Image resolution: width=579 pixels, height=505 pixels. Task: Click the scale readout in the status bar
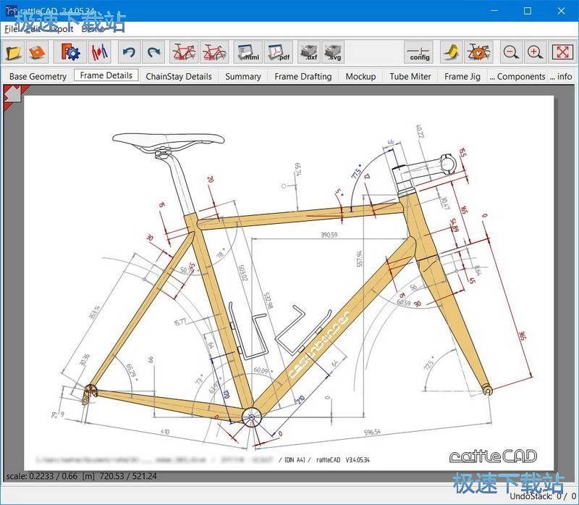[x=81, y=476]
